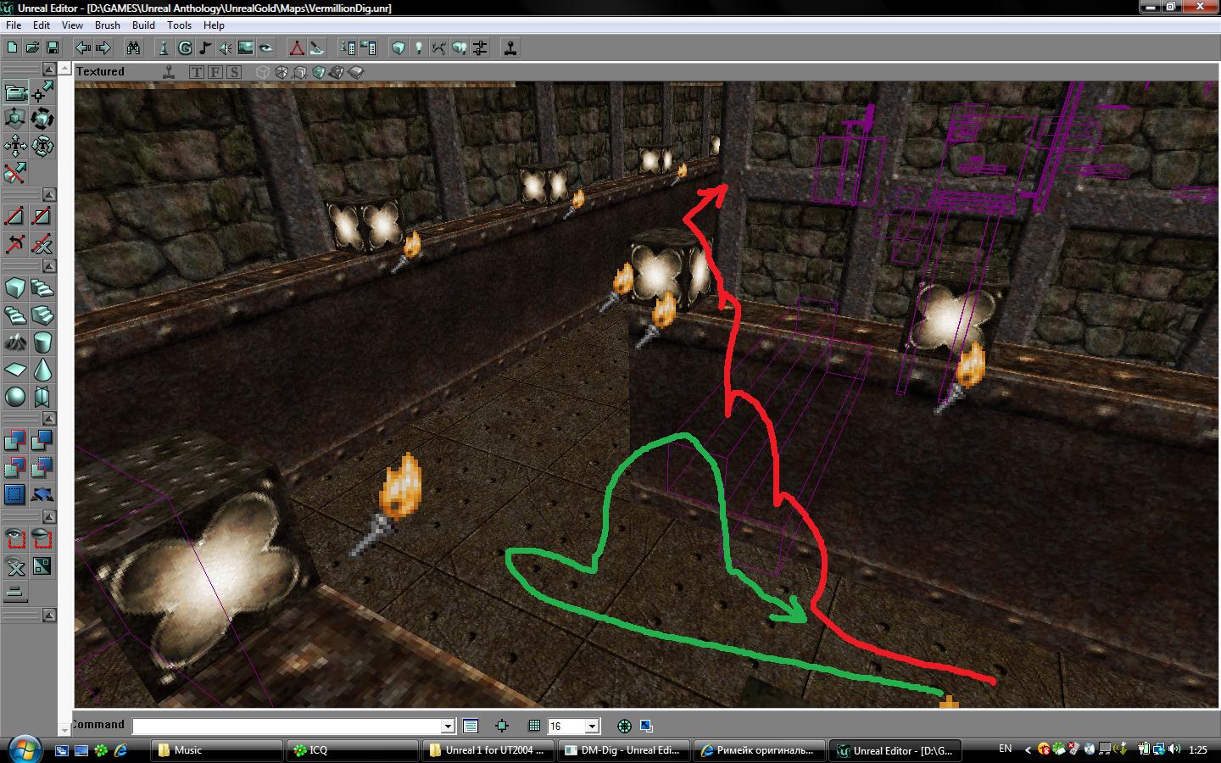Switch viewport to Side view (S)
The image size is (1221, 763).
point(234,72)
